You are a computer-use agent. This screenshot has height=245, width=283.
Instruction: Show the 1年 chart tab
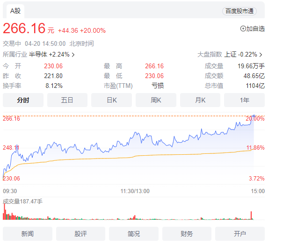click(x=244, y=100)
